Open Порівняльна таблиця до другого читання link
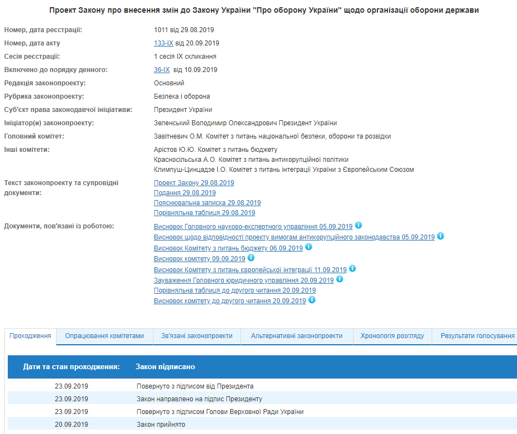This screenshot has width=517, height=434. [235, 290]
